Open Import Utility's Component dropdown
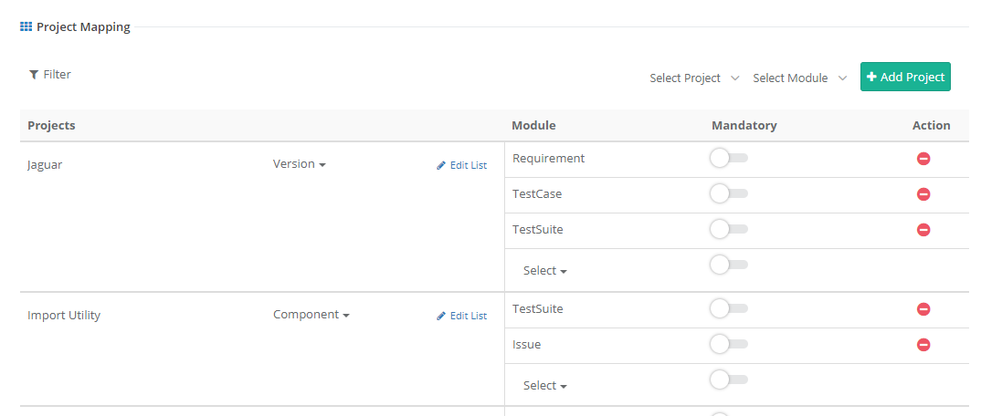 click(x=311, y=315)
